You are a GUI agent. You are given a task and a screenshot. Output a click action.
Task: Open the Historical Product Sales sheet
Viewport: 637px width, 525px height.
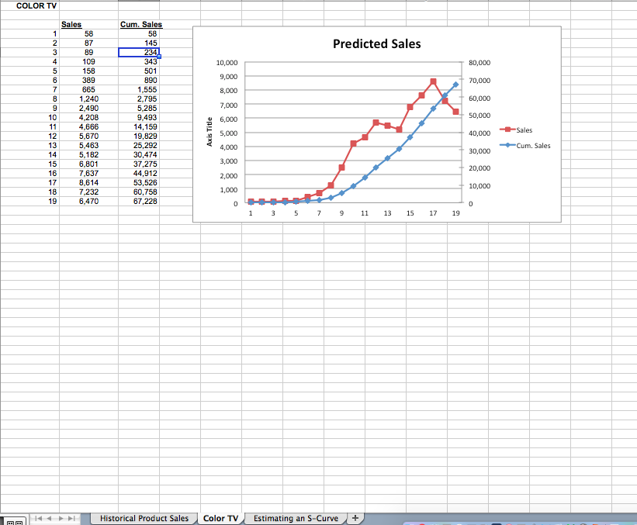point(143,517)
